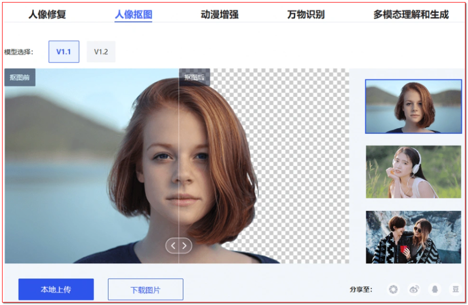Go to the 多模态理解和生成 tab
468x305 pixels.
tap(411, 14)
